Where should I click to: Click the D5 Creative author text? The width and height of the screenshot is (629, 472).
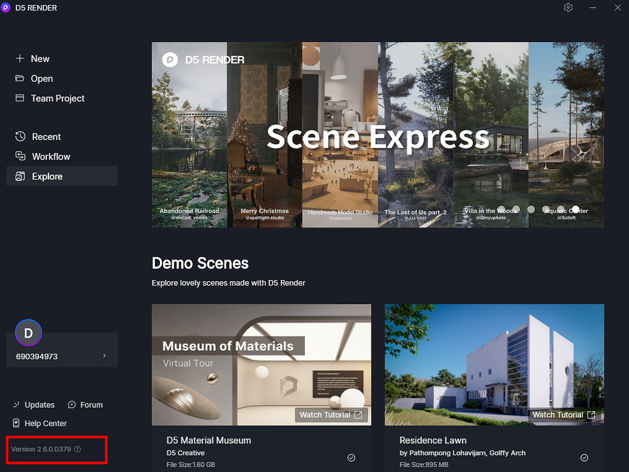tap(185, 452)
